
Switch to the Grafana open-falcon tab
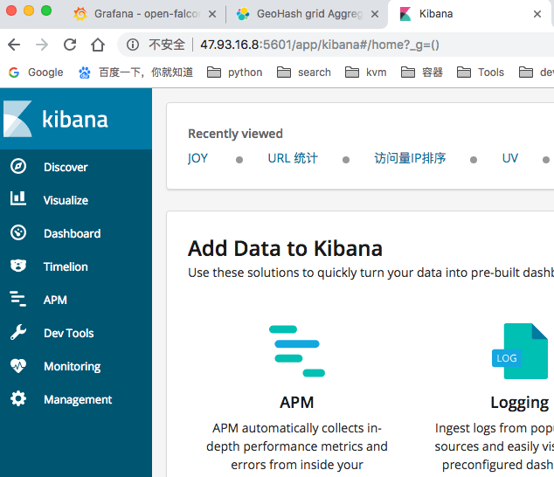tap(140, 14)
